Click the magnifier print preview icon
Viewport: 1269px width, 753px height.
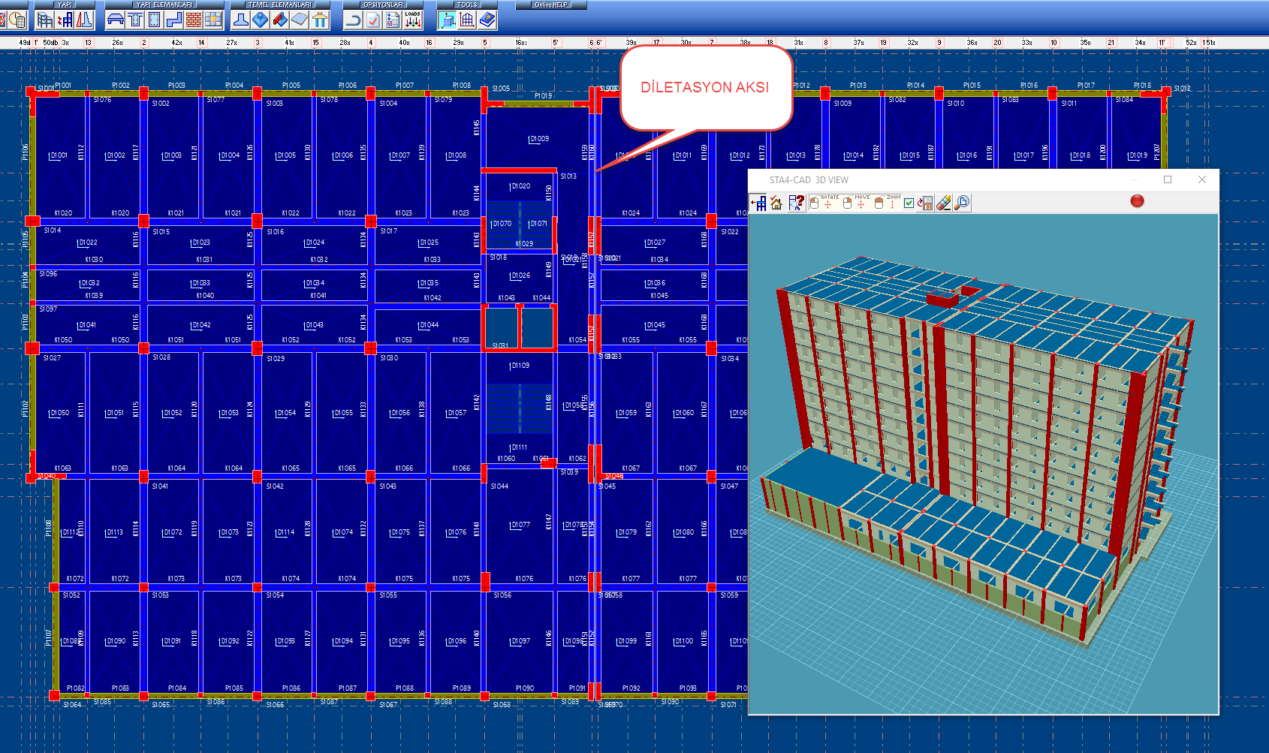pos(962,203)
